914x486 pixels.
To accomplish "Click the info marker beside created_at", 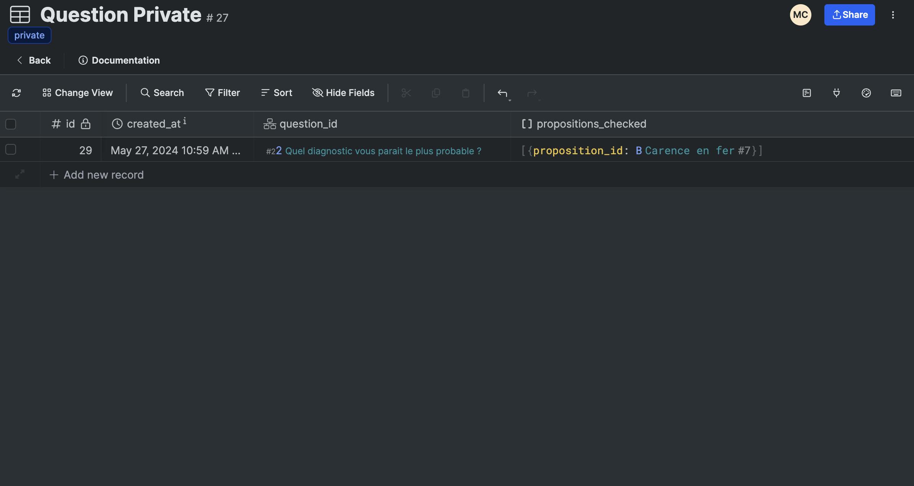I will click(x=185, y=121).
